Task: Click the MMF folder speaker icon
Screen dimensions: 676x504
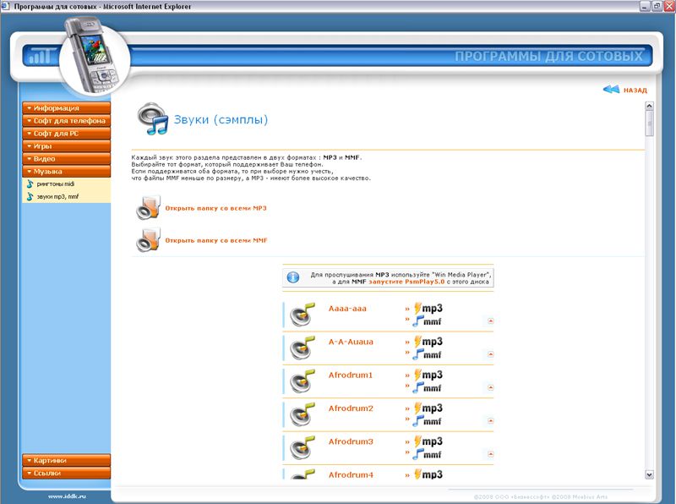Action: point(148,239)
